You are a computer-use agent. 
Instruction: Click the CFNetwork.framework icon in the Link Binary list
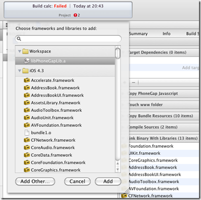tap(124, 196)
